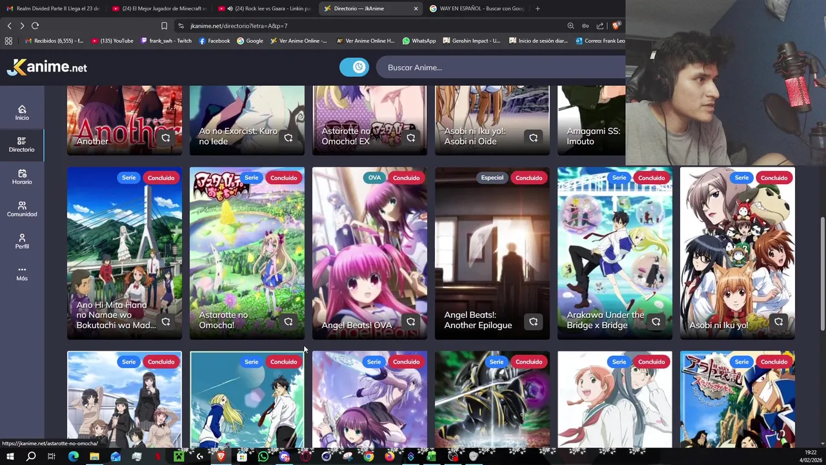The height and width of the screenshot is (465, 826).
Task: Click Concluido badge on Arakawa Under the Bridge
Action: (651, 178)
